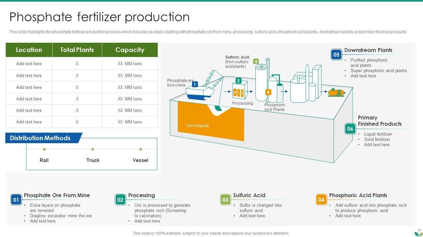
Task: Click the teal 06 Finished Products badge
Action: point(350,129)
